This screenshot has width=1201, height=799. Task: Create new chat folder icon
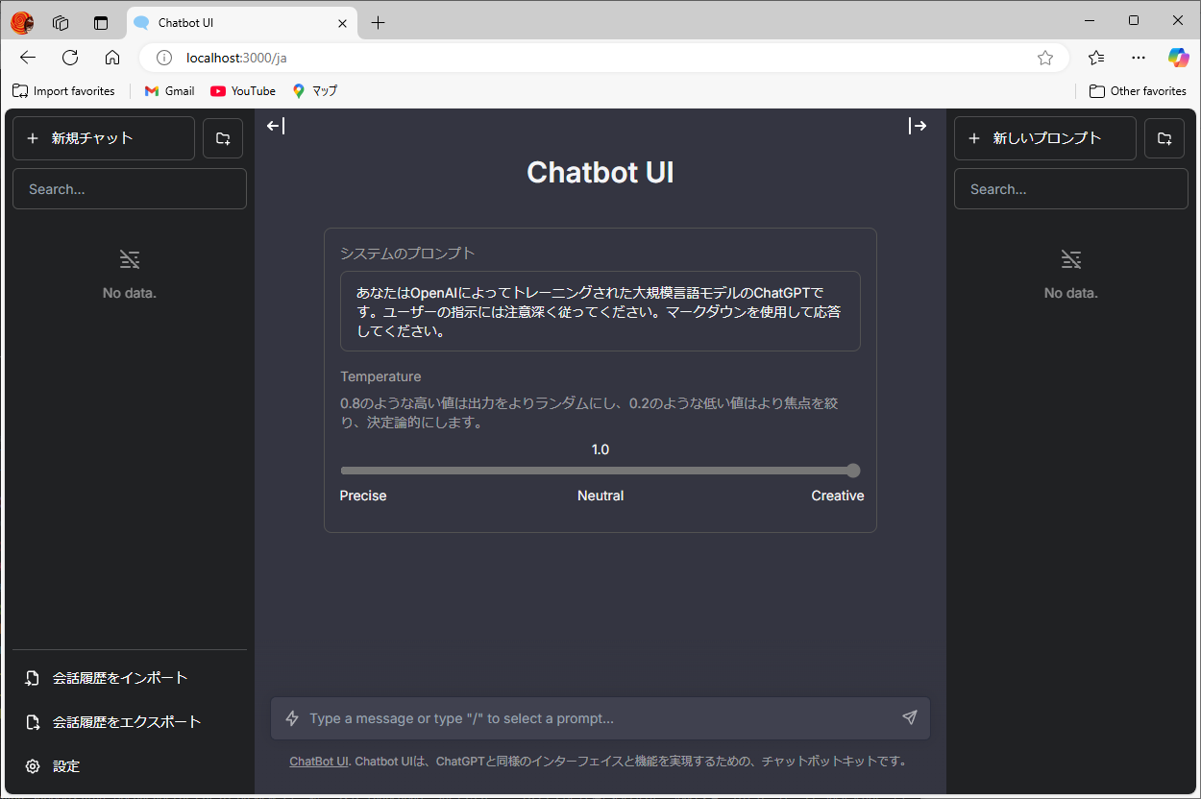click(x=223, y=138)
